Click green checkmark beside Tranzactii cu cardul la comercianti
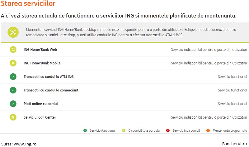Image resolution: width=249 pixels, height=147 pixels. click(x=13, y=90)
